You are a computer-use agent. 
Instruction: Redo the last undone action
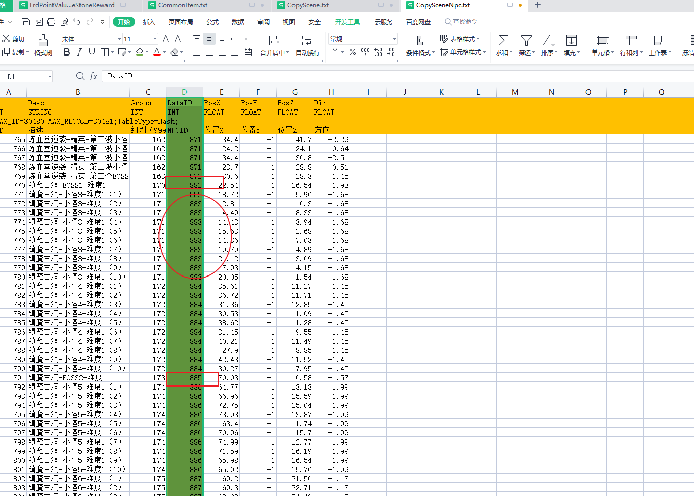90,22
